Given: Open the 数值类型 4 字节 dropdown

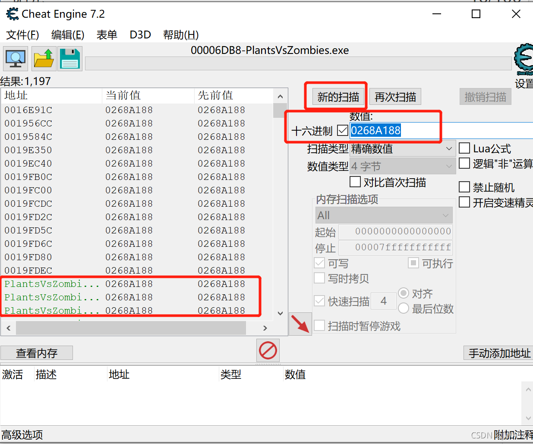Looking at the screenshot, I should pyautogui.click(x=403, y=166).
